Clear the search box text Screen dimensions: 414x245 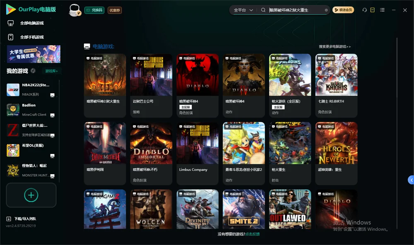point(326,10)
